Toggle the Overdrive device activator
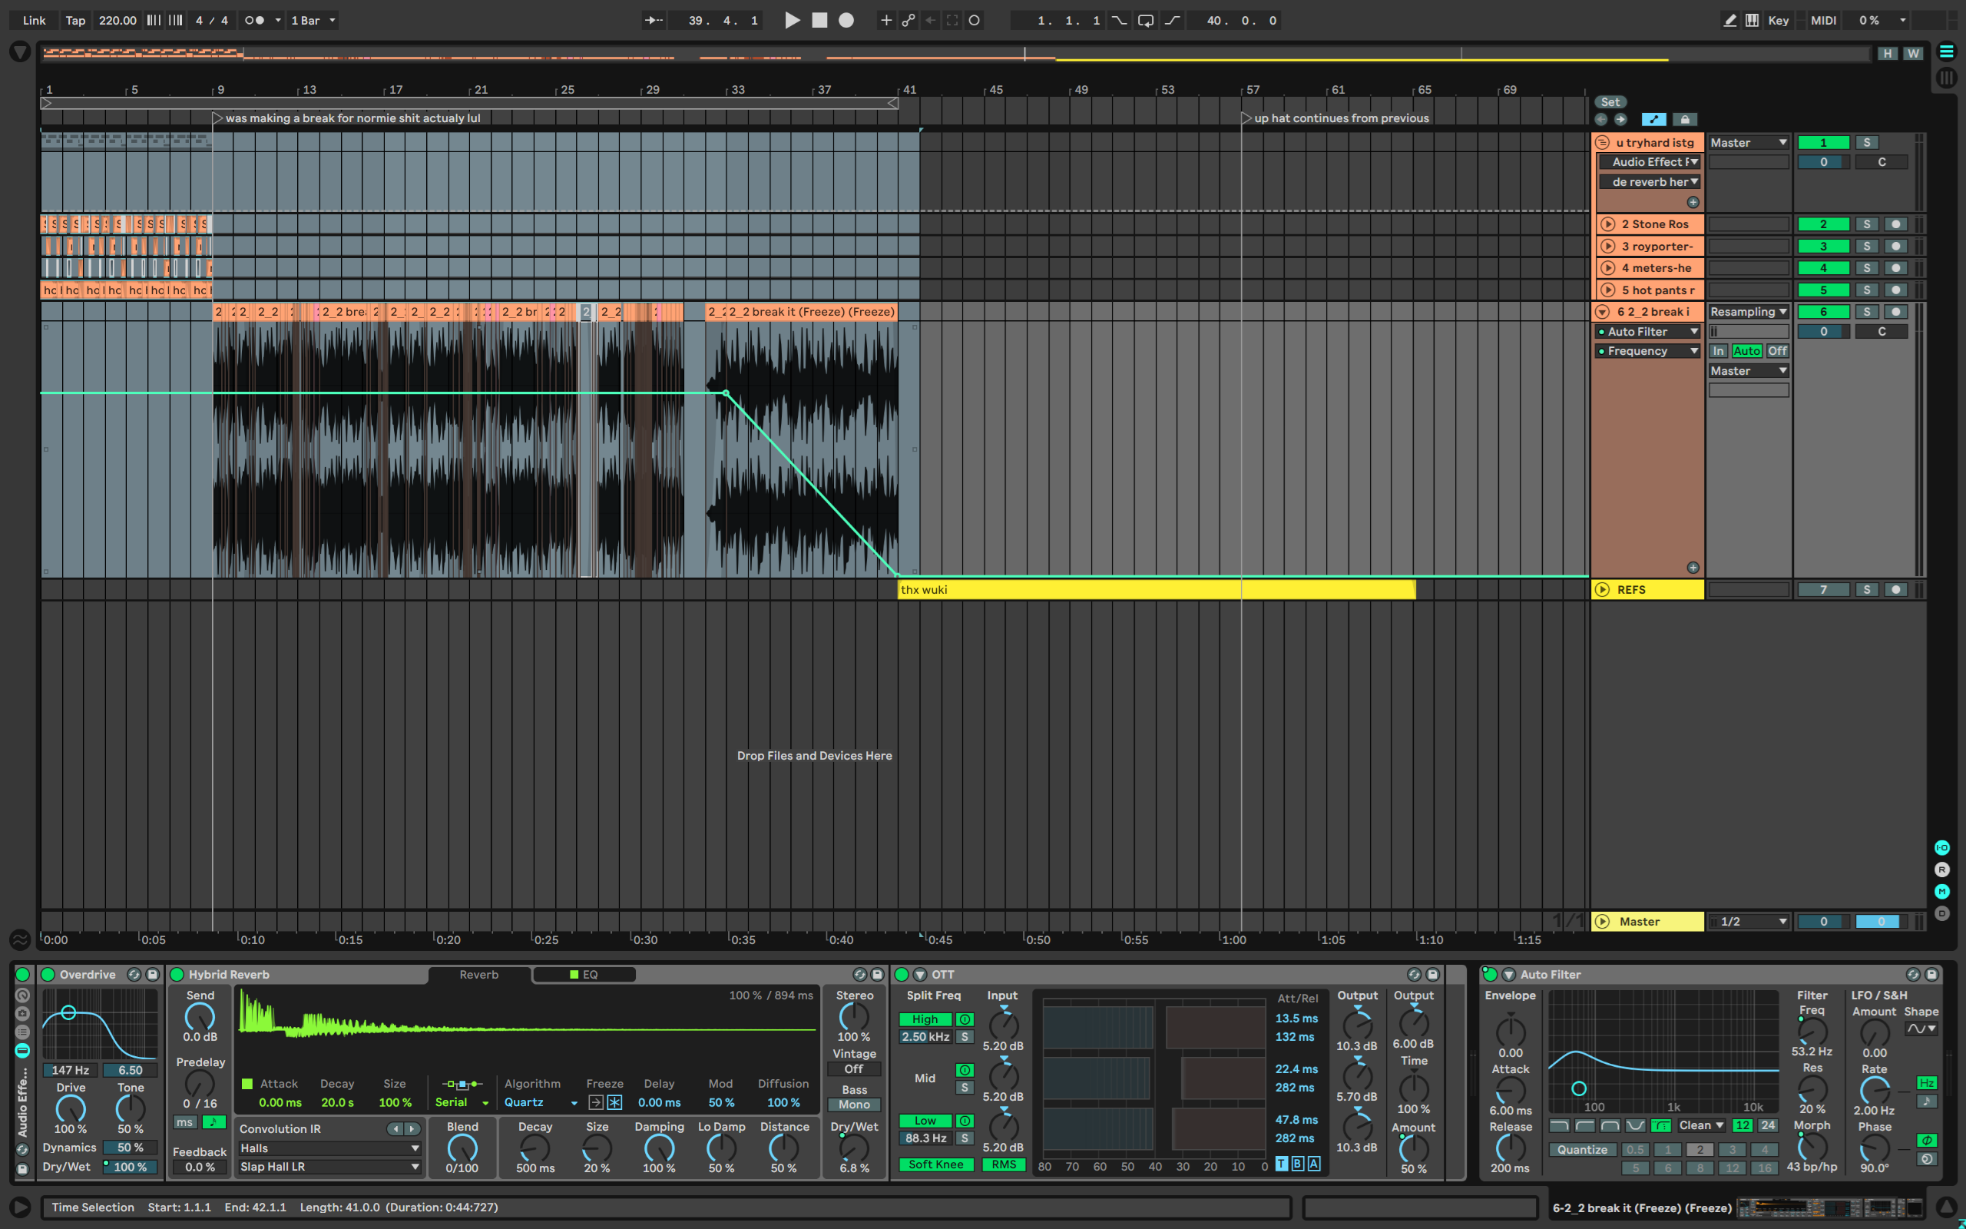 48,975
